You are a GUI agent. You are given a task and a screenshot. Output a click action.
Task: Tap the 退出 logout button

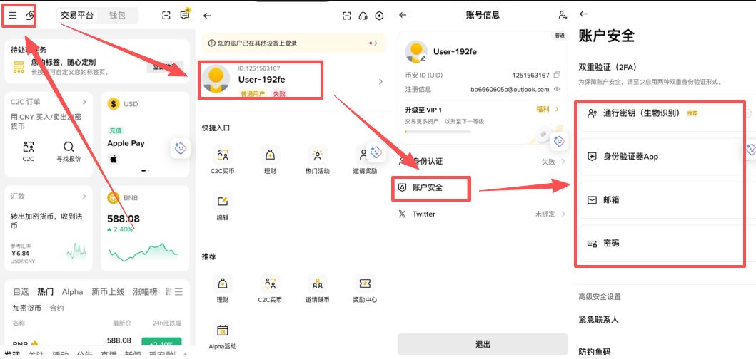(x=483, y=345)
